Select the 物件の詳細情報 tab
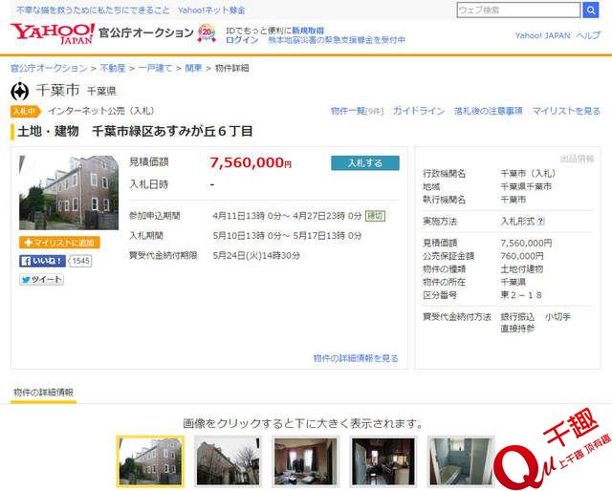Image resolution: width=612 pixels, height=491 pixels. pyautogui.click(x=43, y=393)
